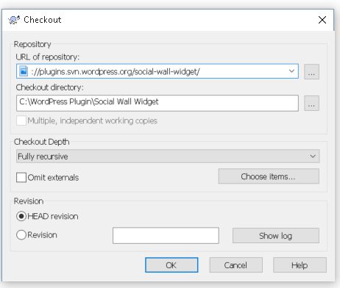This screenshot has width=340, height=288.
Task: Browse for the repository URL with the ellipsis button
Action: pyautogui.click(x=311, y=72)
